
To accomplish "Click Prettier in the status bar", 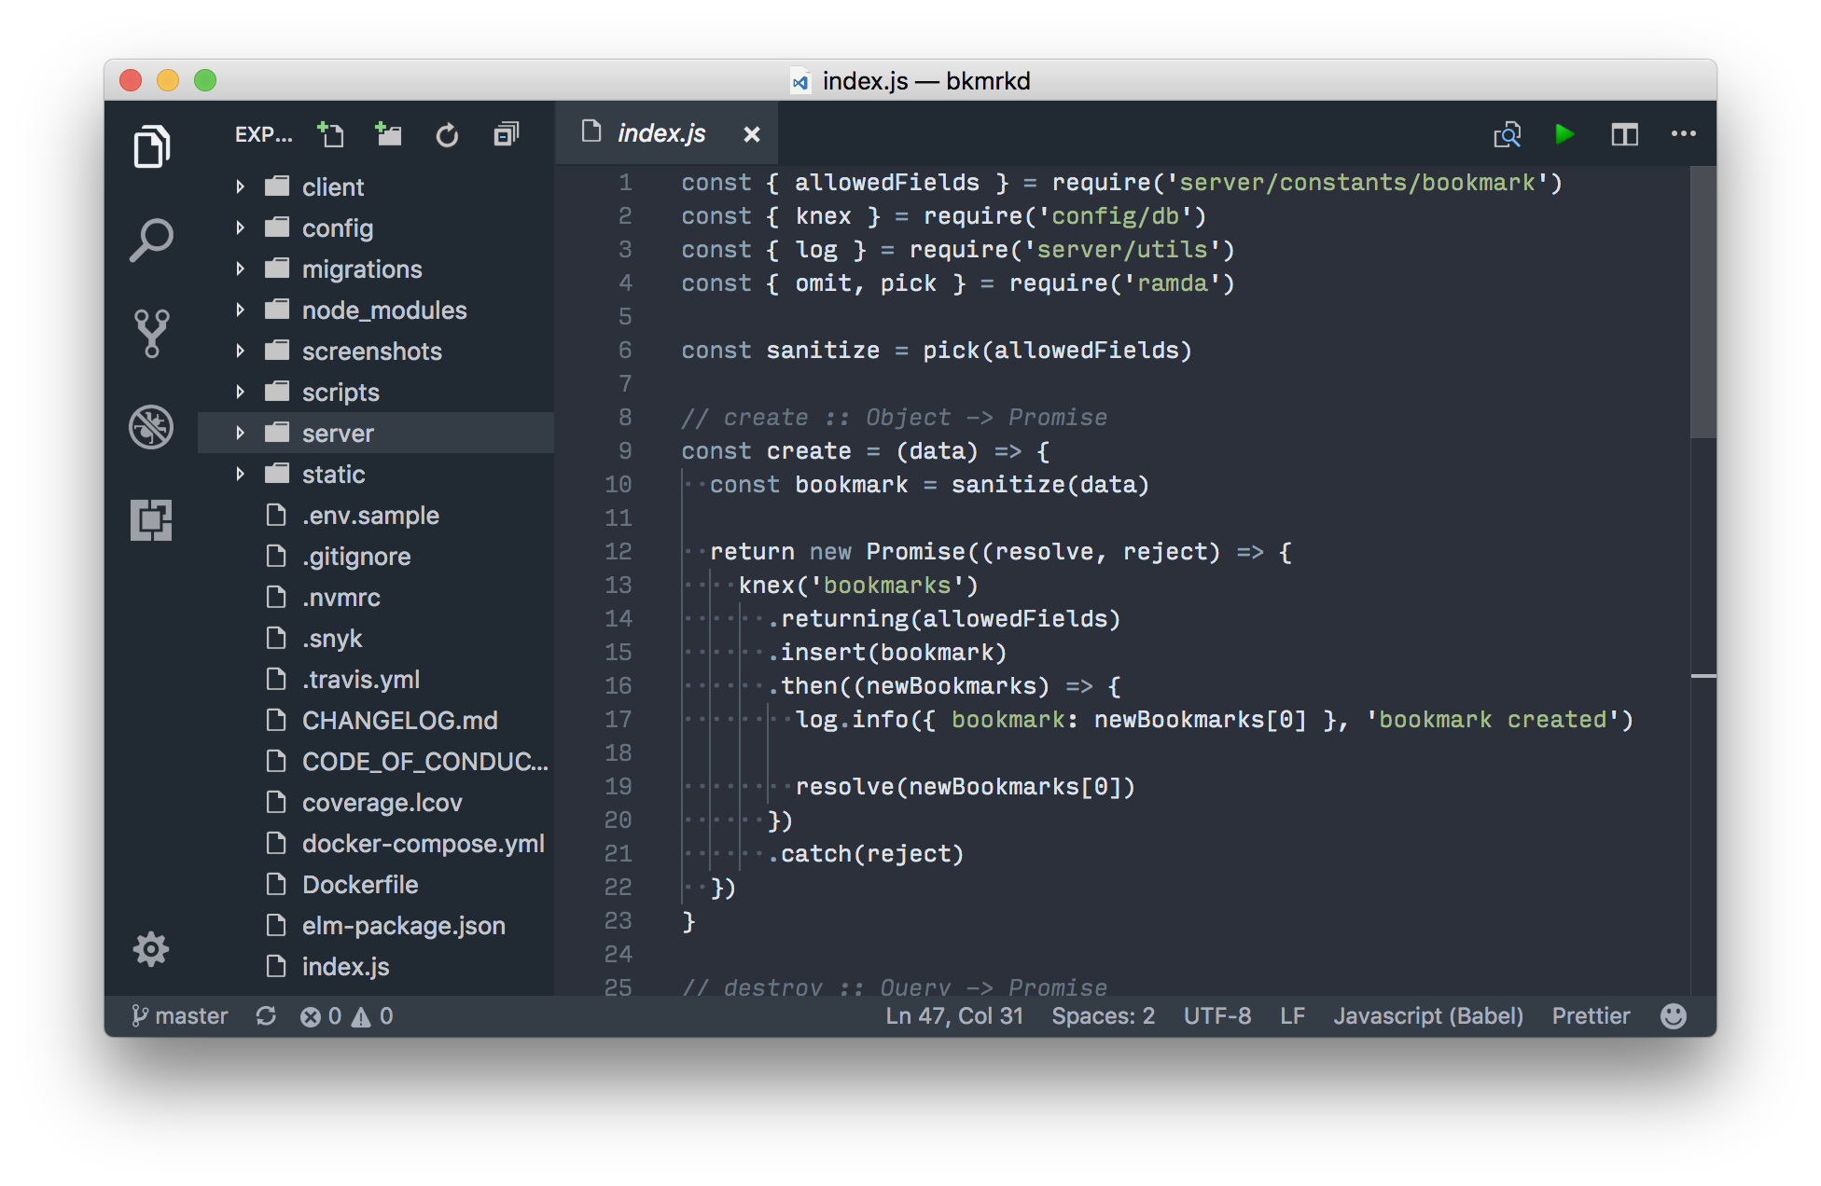I will (1591, 1015).
